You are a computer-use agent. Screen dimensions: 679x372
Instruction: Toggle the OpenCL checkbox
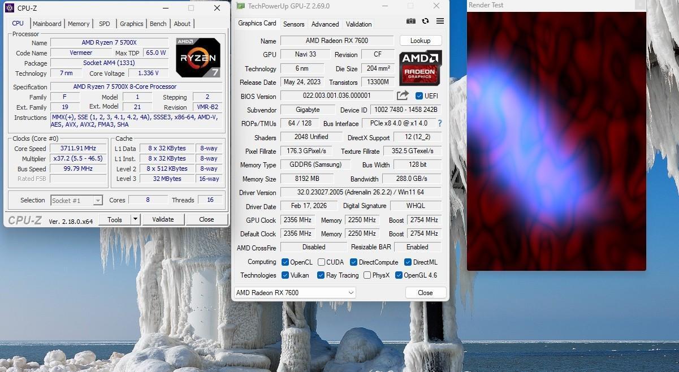pyautogui.click(x=286, y=262)
